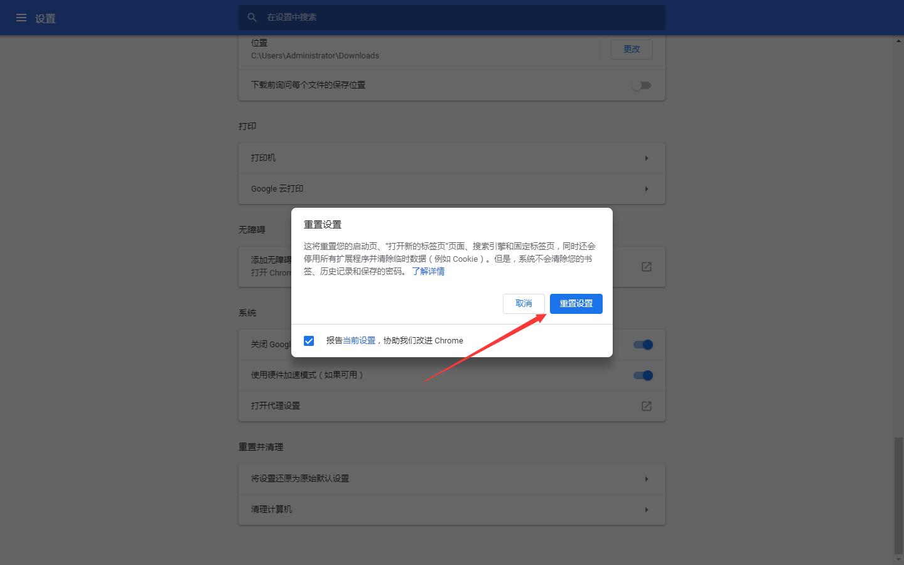Click the 重置设置 dialog title

pyautogui.click(x=323, y=224)
